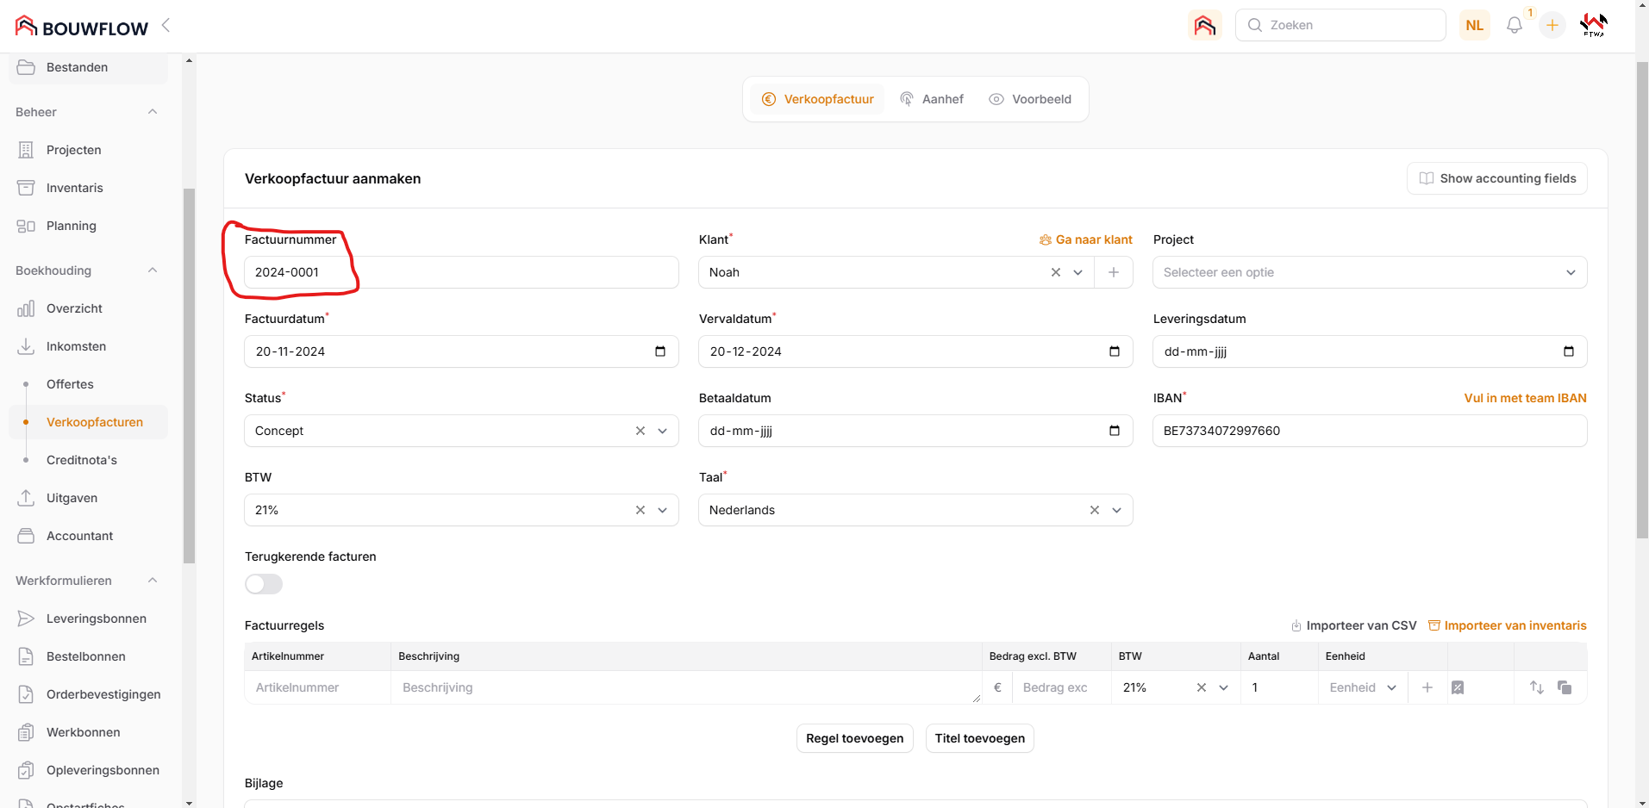
Task: Switch language using NL button
Action: [1474, 26]
